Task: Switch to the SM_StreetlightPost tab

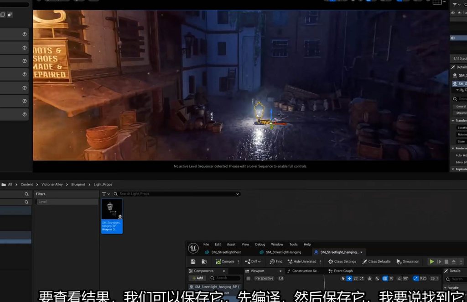Action: pyautogui.click(x=225, y=252)
